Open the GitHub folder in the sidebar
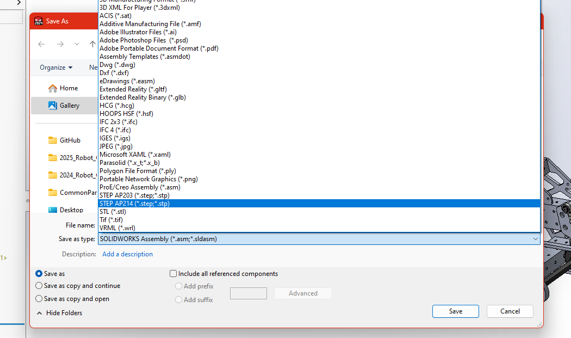The width and height of the screenshot is (571, 338). (x=70, y=140)
